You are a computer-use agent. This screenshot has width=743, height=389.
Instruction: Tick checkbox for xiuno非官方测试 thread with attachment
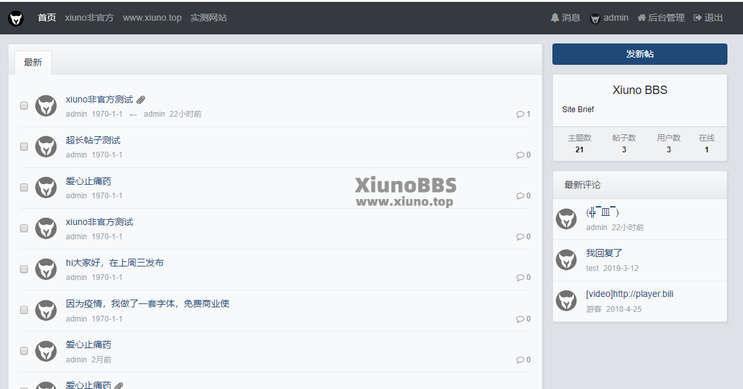tap(24, 106)
